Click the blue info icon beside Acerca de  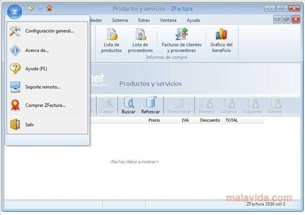click(x=15, y=50)
